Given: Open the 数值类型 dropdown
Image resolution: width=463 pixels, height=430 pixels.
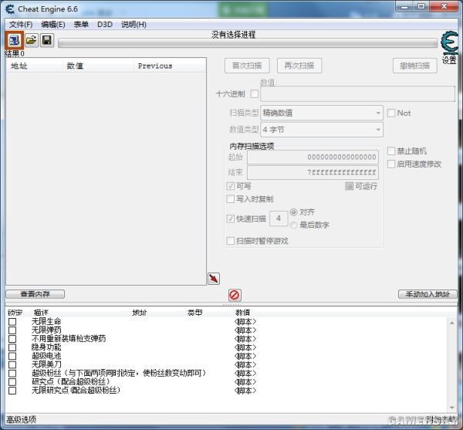Looking at the screenshot, I should tap(322, 130).
